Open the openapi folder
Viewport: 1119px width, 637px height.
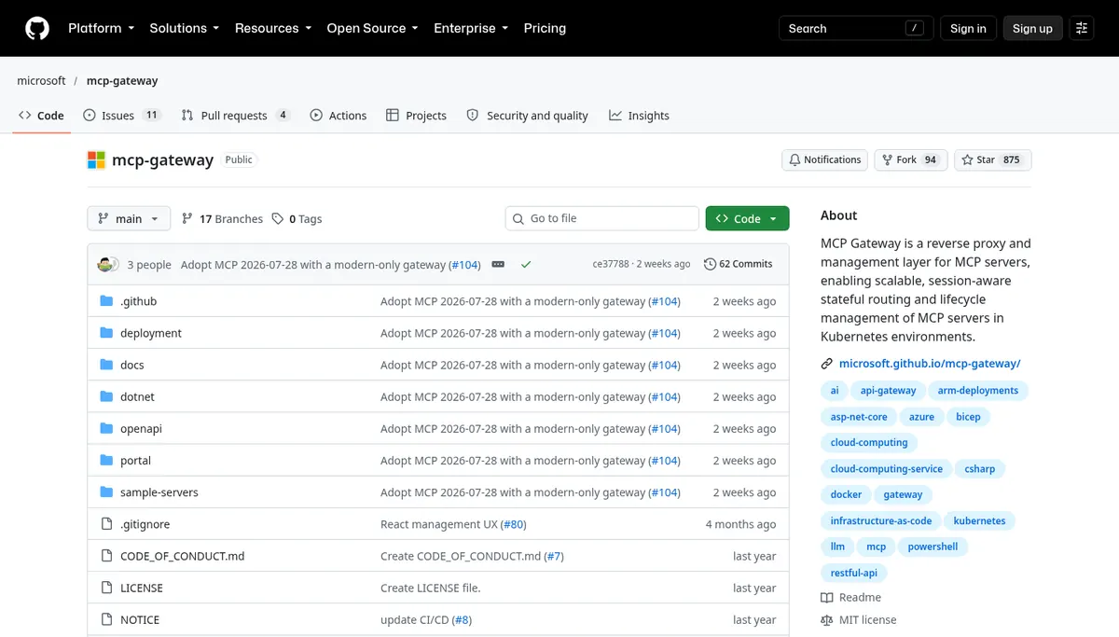[x=141, y=428]
